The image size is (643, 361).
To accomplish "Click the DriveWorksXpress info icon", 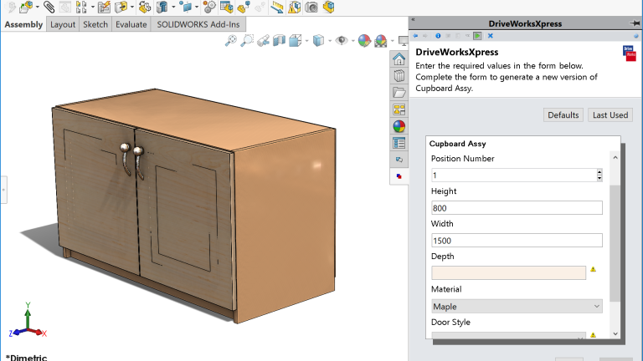I will [438, 36].
